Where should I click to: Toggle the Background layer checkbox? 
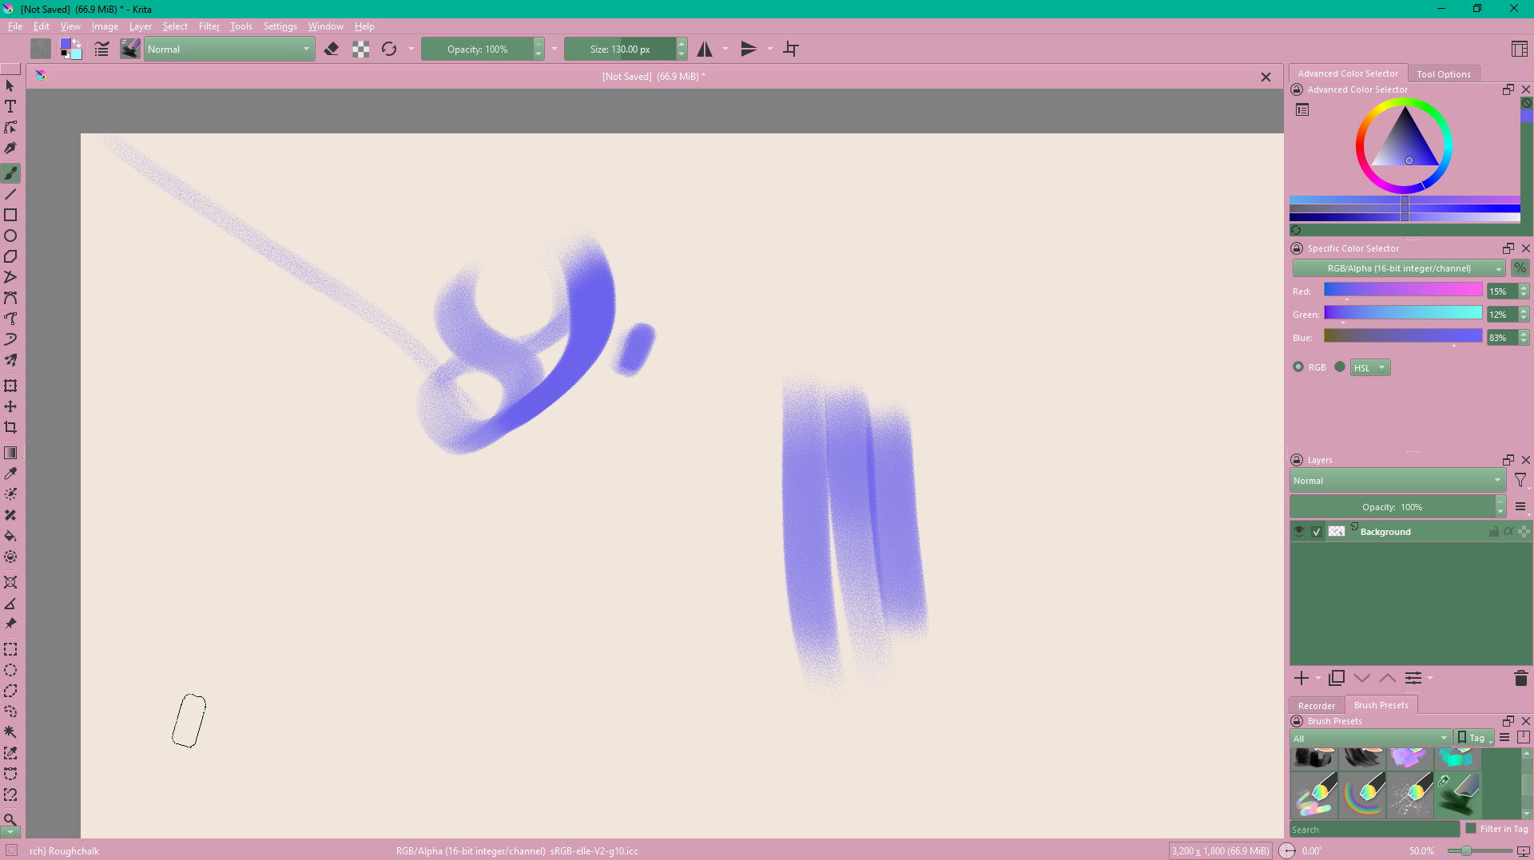point(1317,532)
